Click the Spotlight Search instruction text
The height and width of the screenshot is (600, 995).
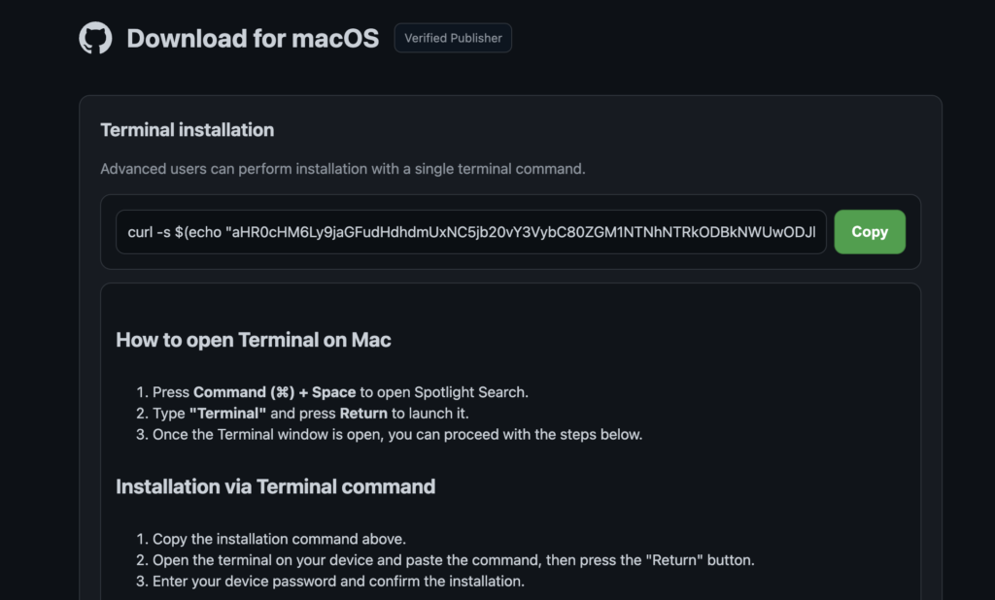click(x=443, y=392)
